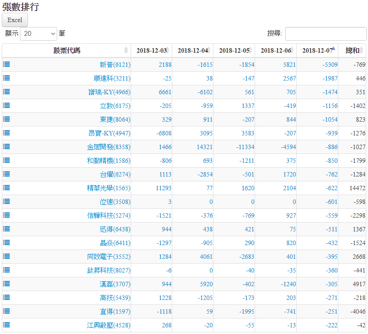Click the list icon next to 金居開發(8358)

point(7,146)
